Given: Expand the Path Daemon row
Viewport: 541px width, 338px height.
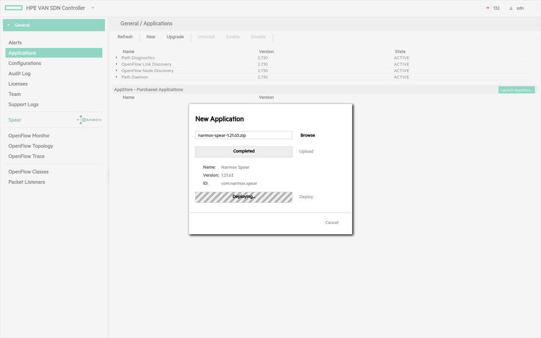Looking at the screenshot, I should pyautogui.click(x=117, y=77).
